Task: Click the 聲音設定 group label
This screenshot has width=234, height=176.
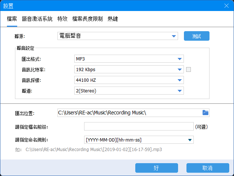Action: pyautogui.click(x=25, y=48)
